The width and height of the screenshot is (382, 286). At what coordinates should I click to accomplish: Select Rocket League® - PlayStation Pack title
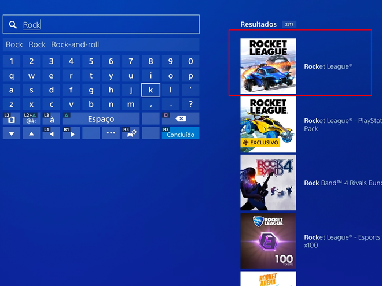click(x=343, y=125)
